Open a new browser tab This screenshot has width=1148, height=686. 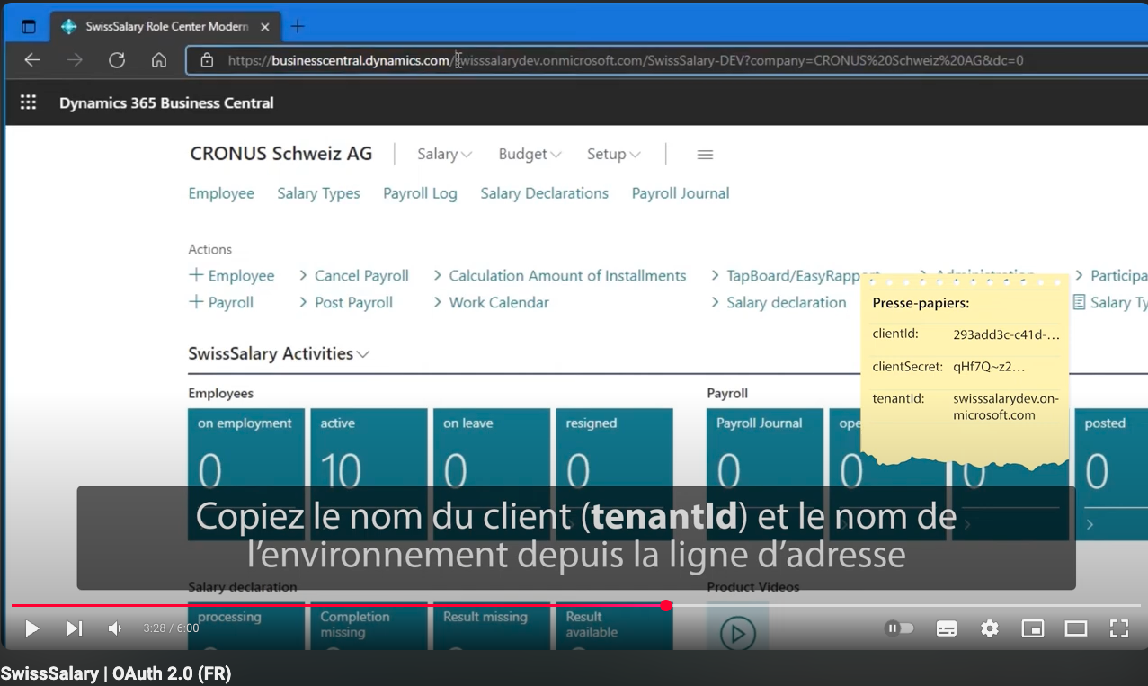point(298,27)
